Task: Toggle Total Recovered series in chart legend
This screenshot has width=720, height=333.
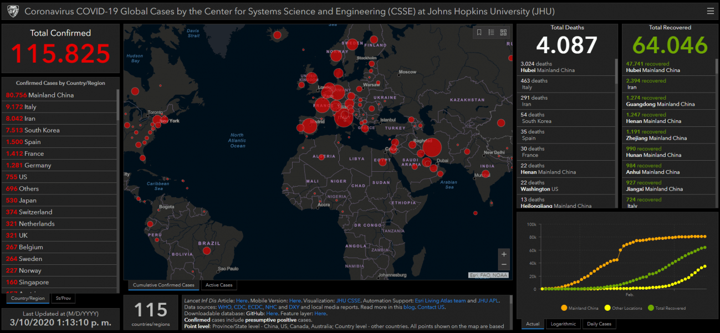Action: click(666, 308)
